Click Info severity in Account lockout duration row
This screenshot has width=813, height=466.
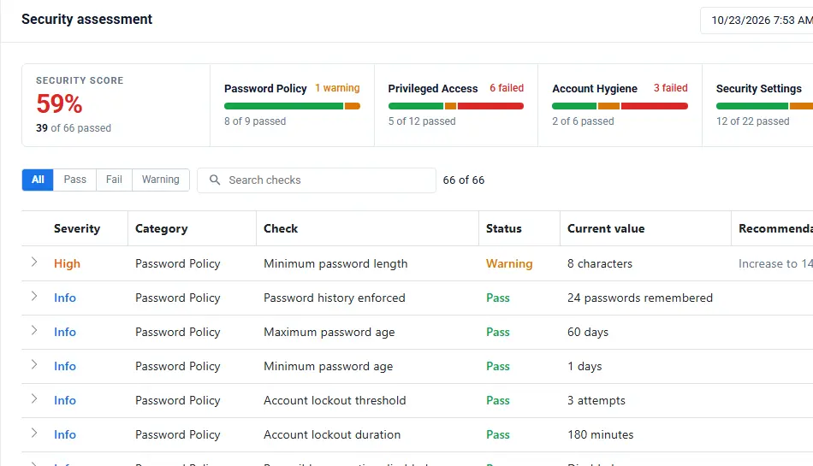point(65,434)
